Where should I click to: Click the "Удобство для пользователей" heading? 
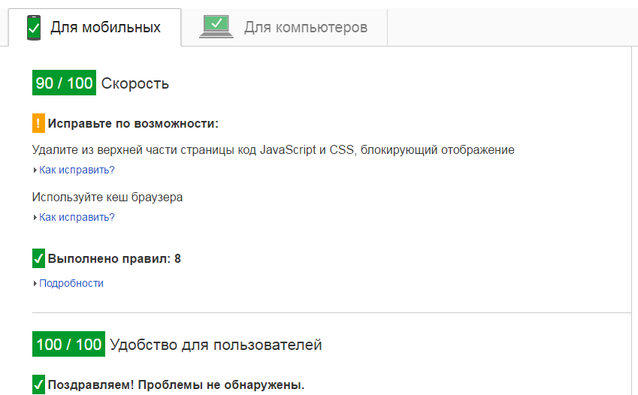tap(216, 345)
